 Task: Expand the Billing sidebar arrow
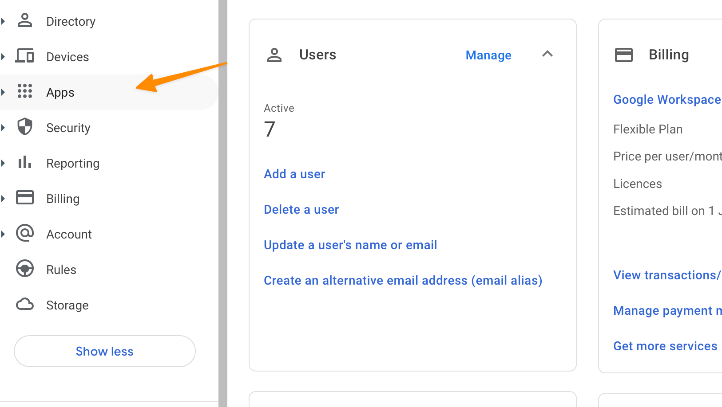(4, 199)
